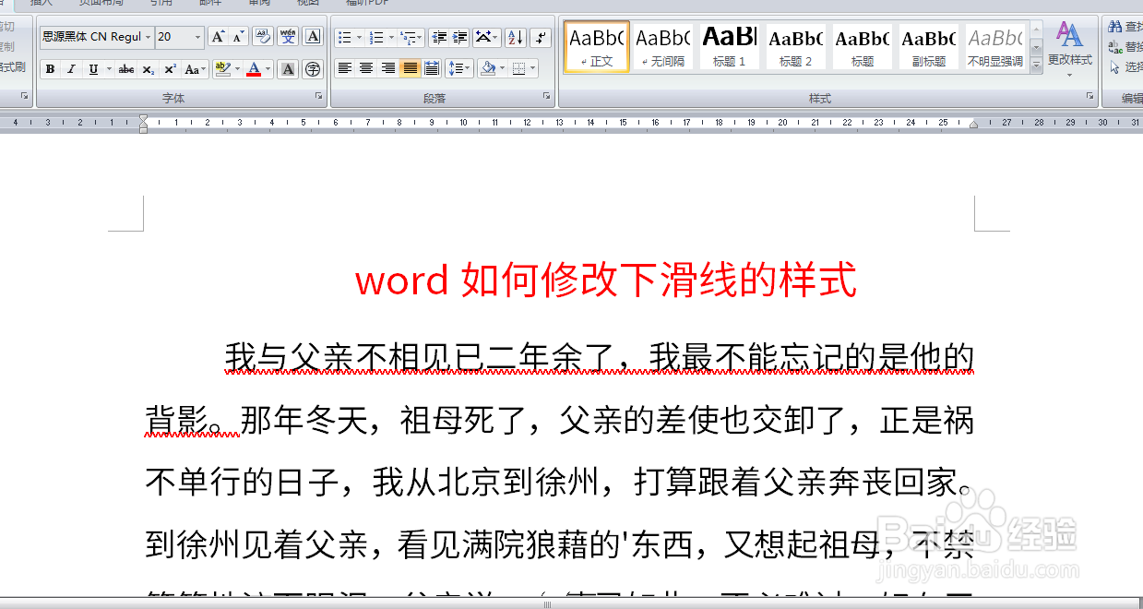Expand highlight color dropdown arrow
1143x609 pixels.
point(236,69)
